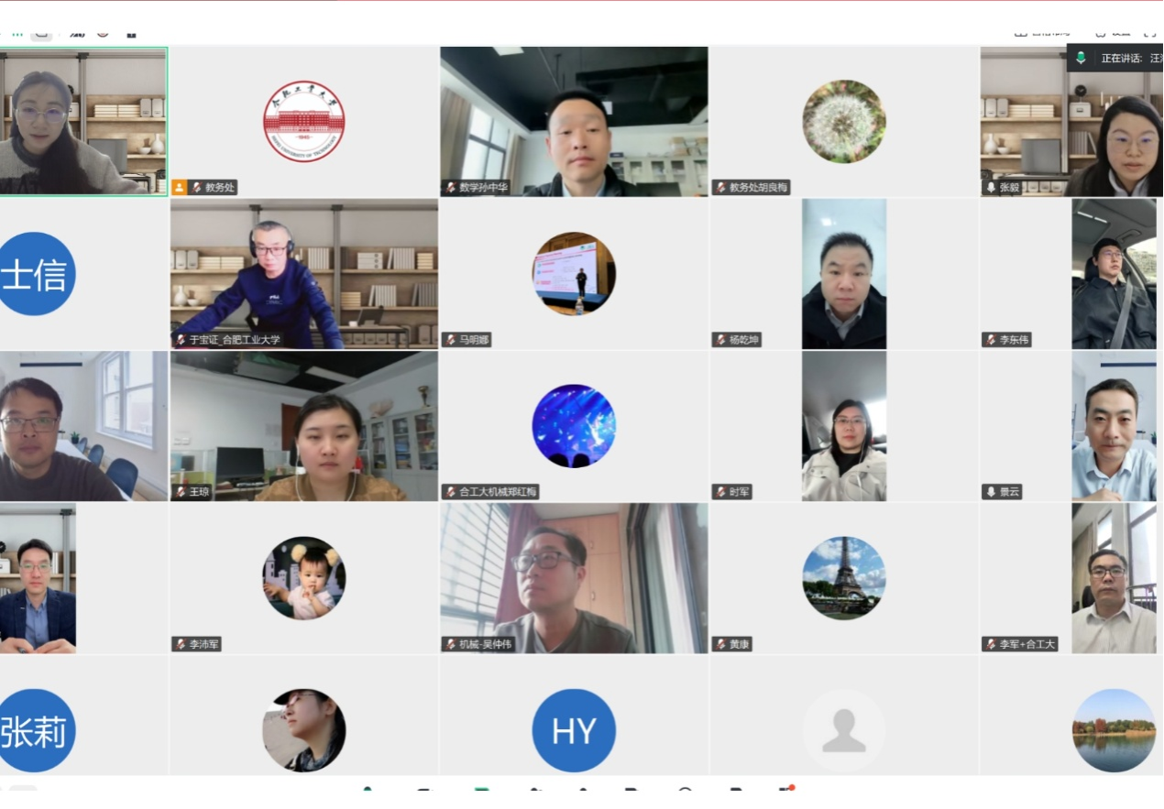Select the baby photo avatar of 李沛军
Viewport: 1164px width, 809px height.
[303, 577]
